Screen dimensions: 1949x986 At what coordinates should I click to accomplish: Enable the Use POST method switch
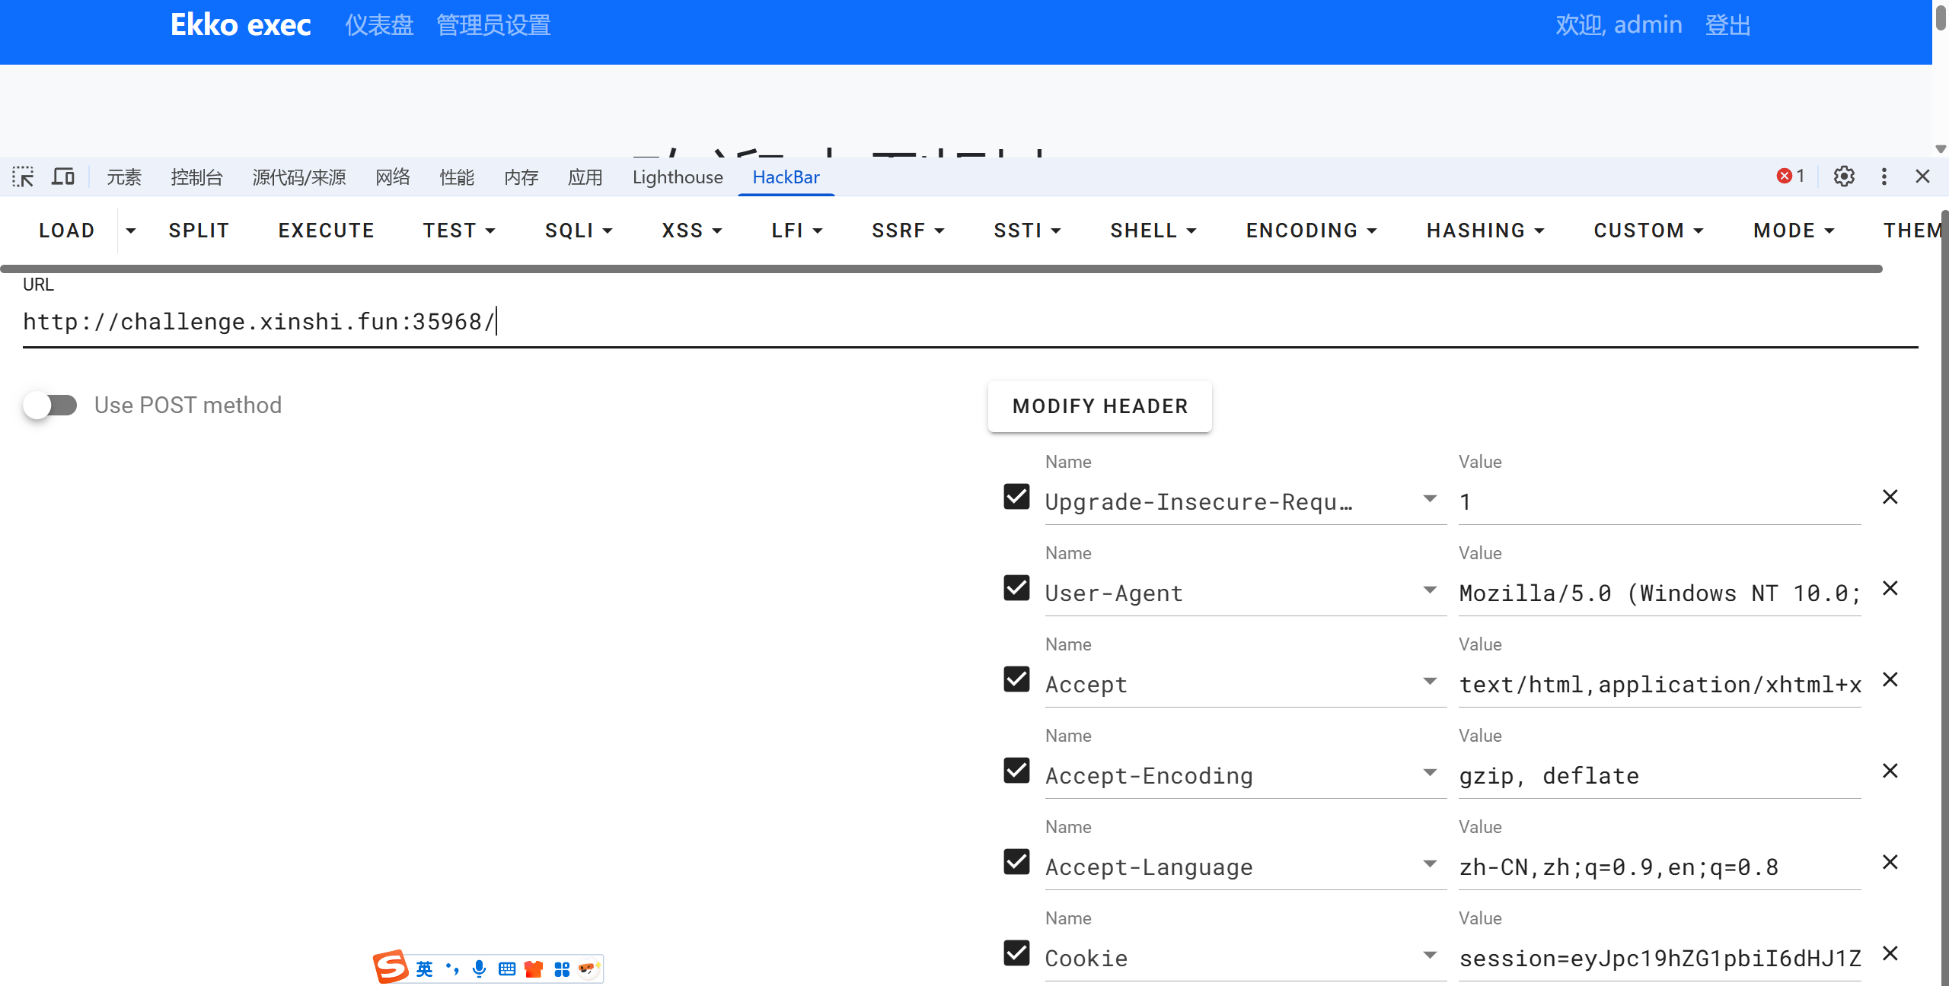(50, 405)
